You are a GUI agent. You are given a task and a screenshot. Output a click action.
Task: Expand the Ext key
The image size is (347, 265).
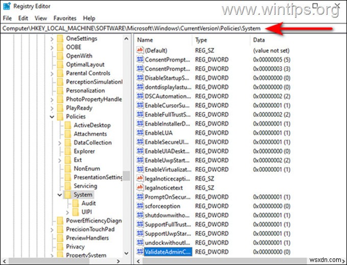click(x=60, y=160)
